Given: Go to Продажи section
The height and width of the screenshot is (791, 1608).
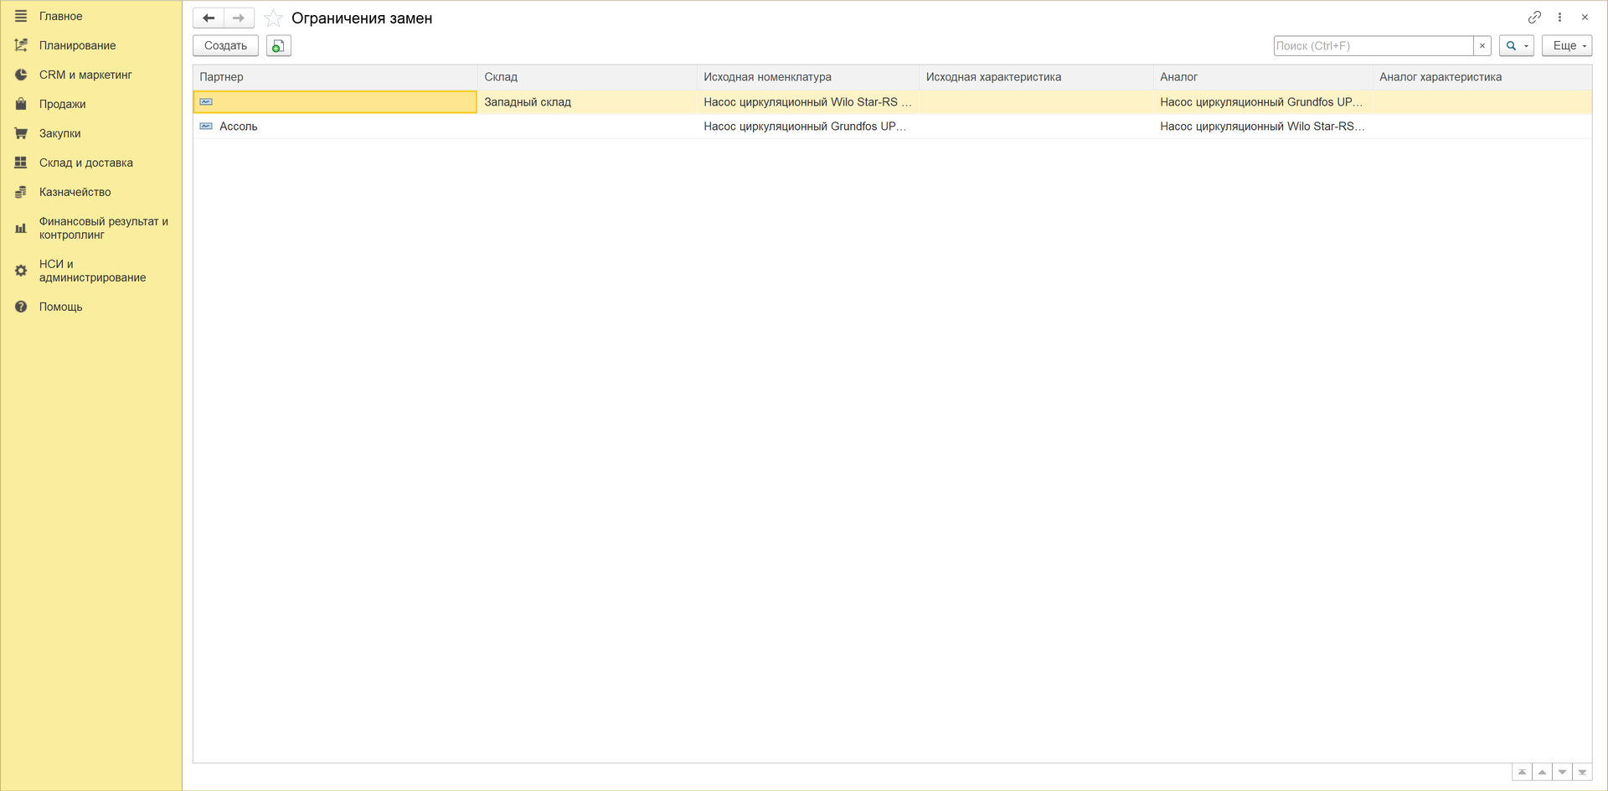Looking at the screenshot, I should [x=62, y=104].
